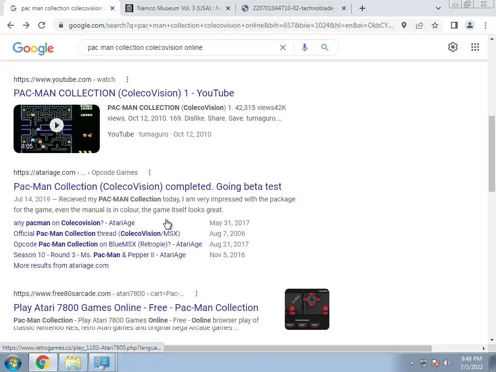
Task: Switch to the Namco Museum Vol. 3 tab
Action: [179, 8]
